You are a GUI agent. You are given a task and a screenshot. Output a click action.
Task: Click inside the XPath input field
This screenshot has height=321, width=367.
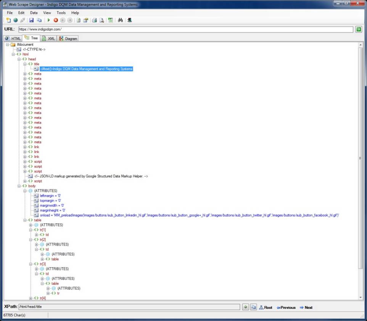[x=129, y=307]
